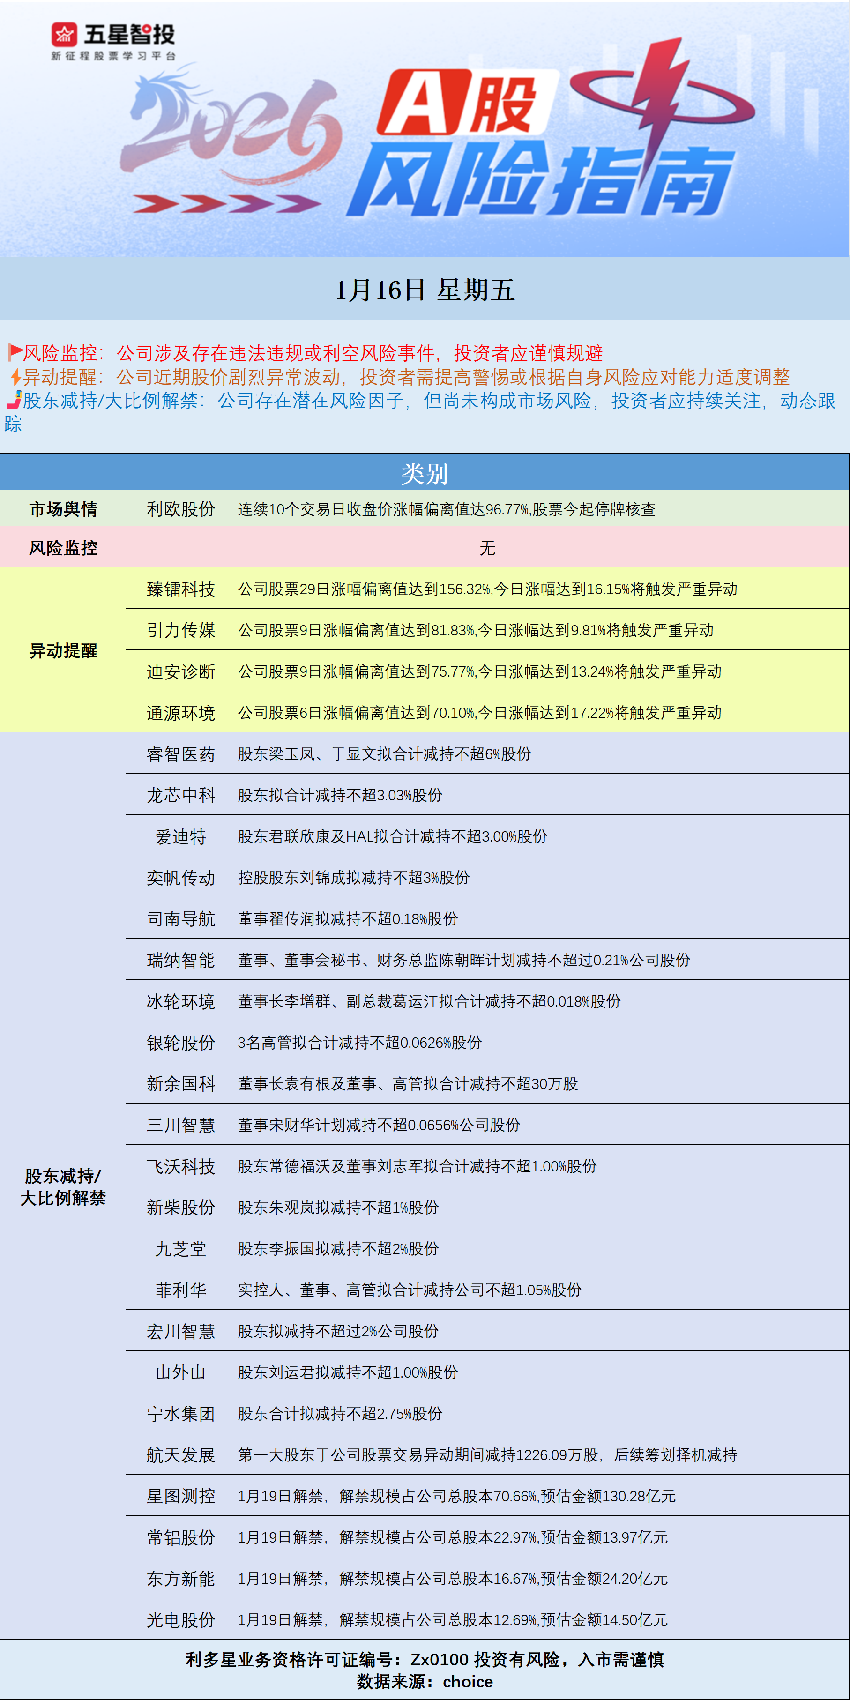Click the 山外山 stock name

coord(181,1372)
